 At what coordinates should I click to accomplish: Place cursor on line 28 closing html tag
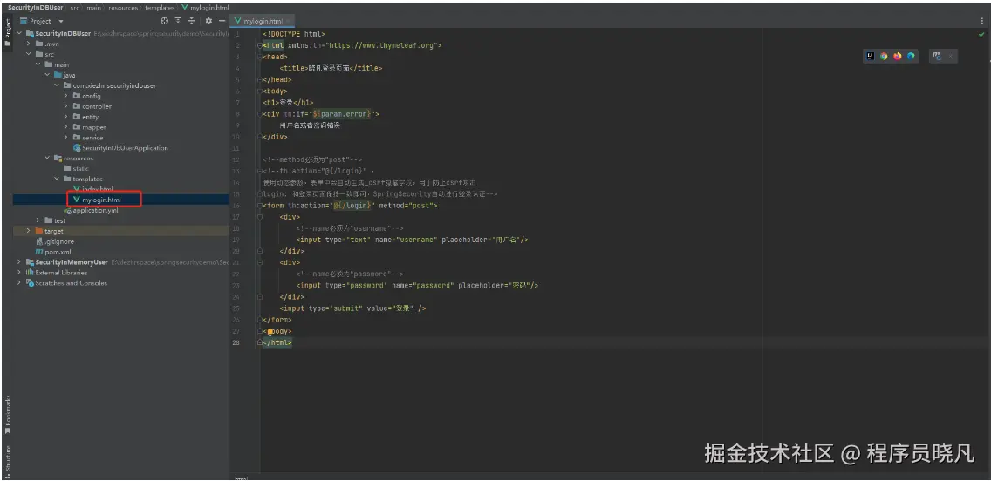(277, 342)
